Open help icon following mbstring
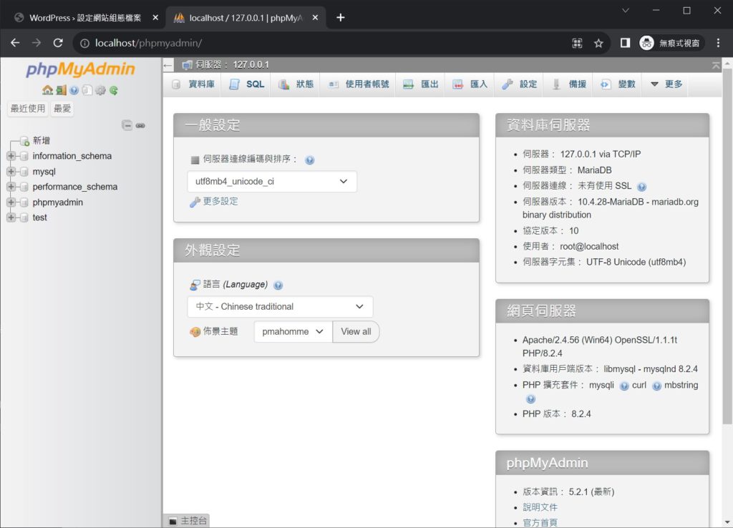Screen dimensions: 733x528 pos(530,399)
